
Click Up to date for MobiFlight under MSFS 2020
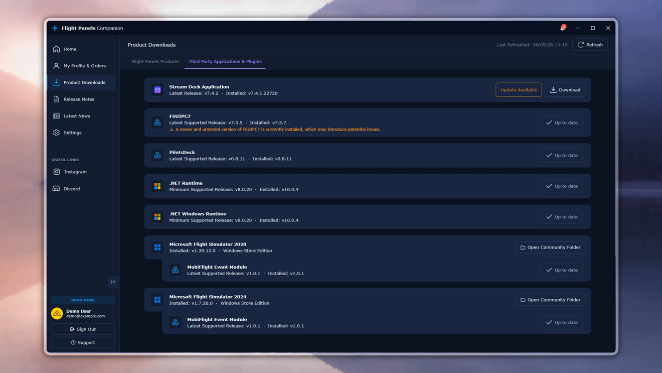tap(562, 270)
